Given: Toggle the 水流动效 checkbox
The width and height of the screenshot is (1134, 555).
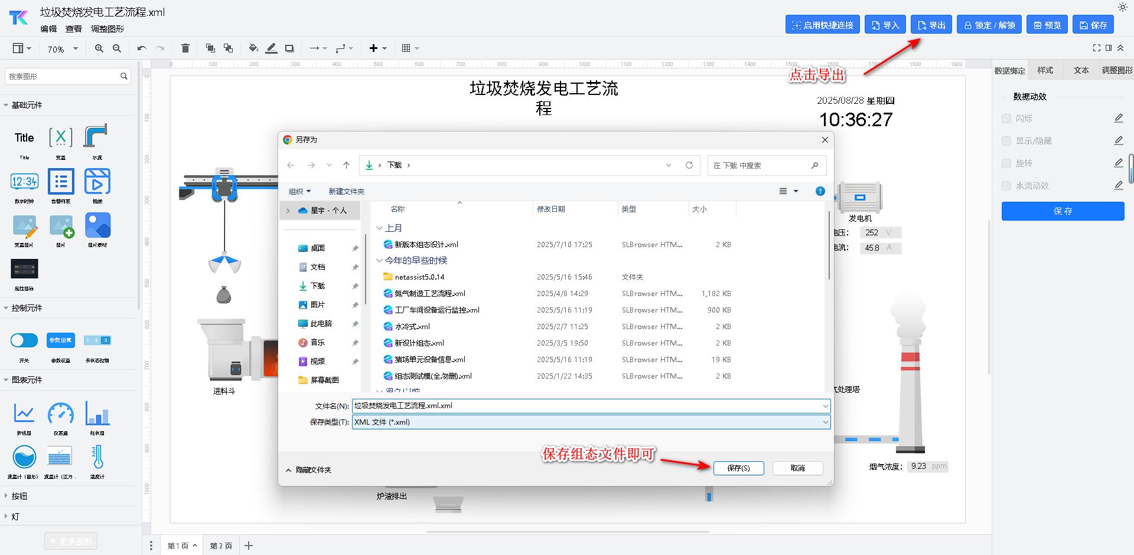Looking at the screenshot, I should click(x=1006, y=186).
